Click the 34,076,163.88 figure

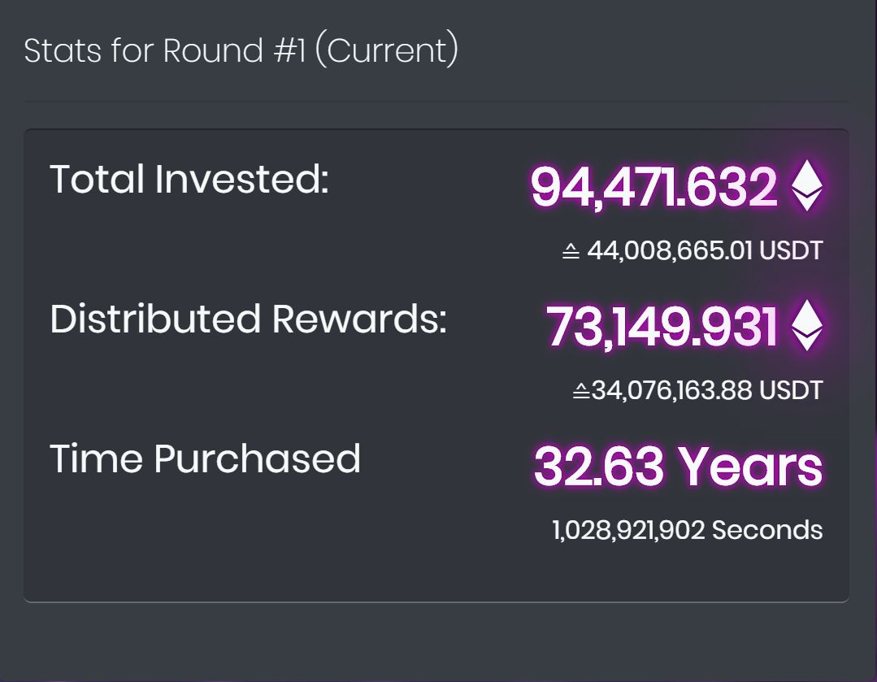pos(672,390)
